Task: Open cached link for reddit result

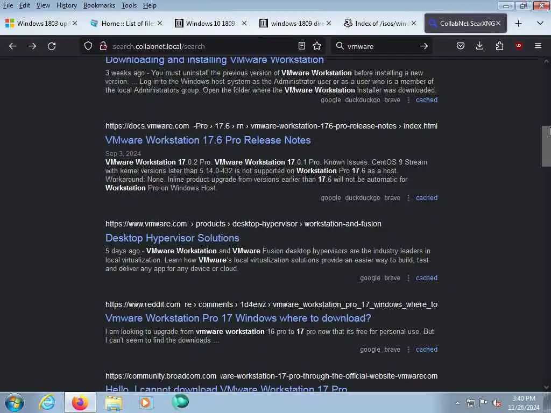Action: 427,350
